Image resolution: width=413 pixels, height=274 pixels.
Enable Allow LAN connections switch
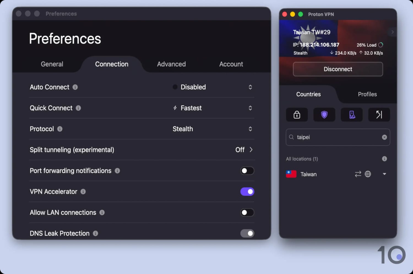[247, 213]
